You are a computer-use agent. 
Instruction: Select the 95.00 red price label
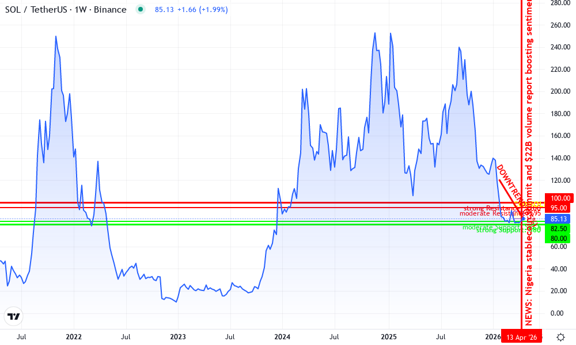[558, 208]
